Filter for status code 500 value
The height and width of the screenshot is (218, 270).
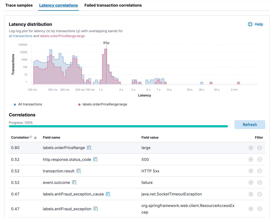(251, 159)
